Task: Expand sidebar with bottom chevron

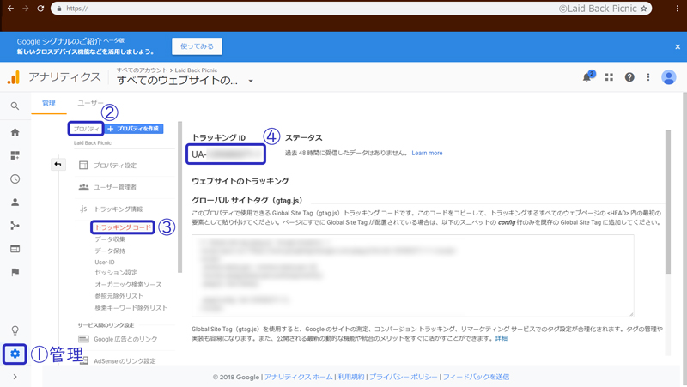Action: click(x=15, y=377)
